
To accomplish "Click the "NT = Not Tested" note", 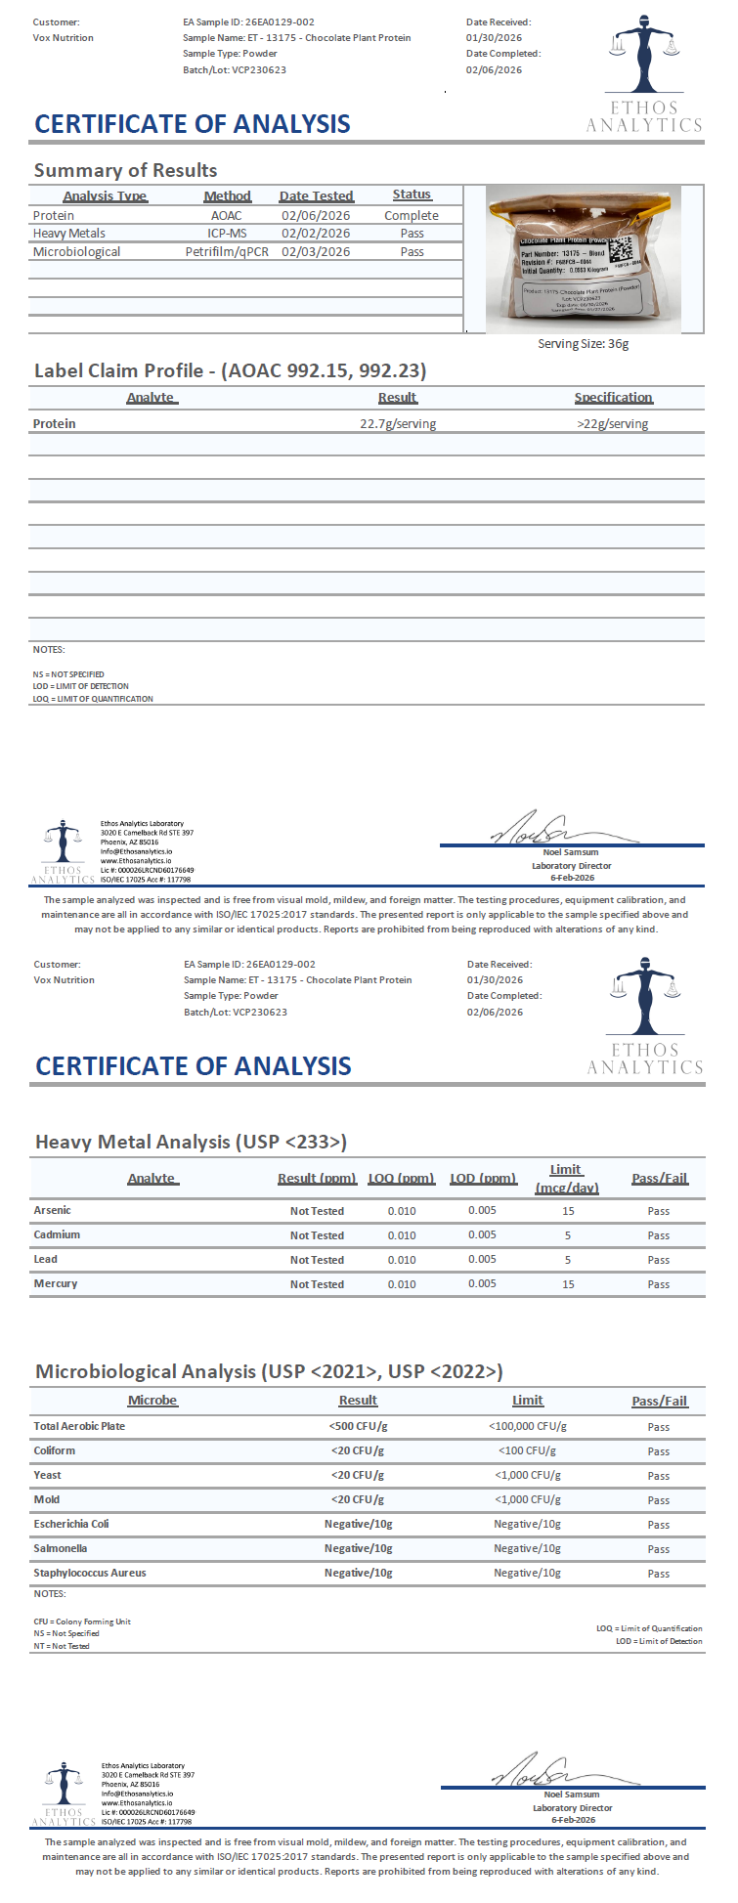I will click(x=62, y=1646).
